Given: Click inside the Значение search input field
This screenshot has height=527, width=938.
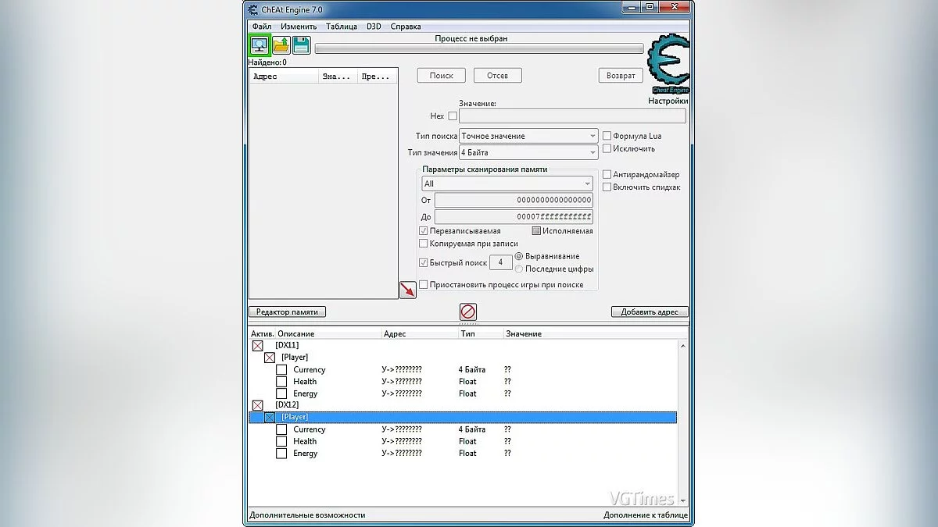Looking at the screenshot, I should point(572,116).
